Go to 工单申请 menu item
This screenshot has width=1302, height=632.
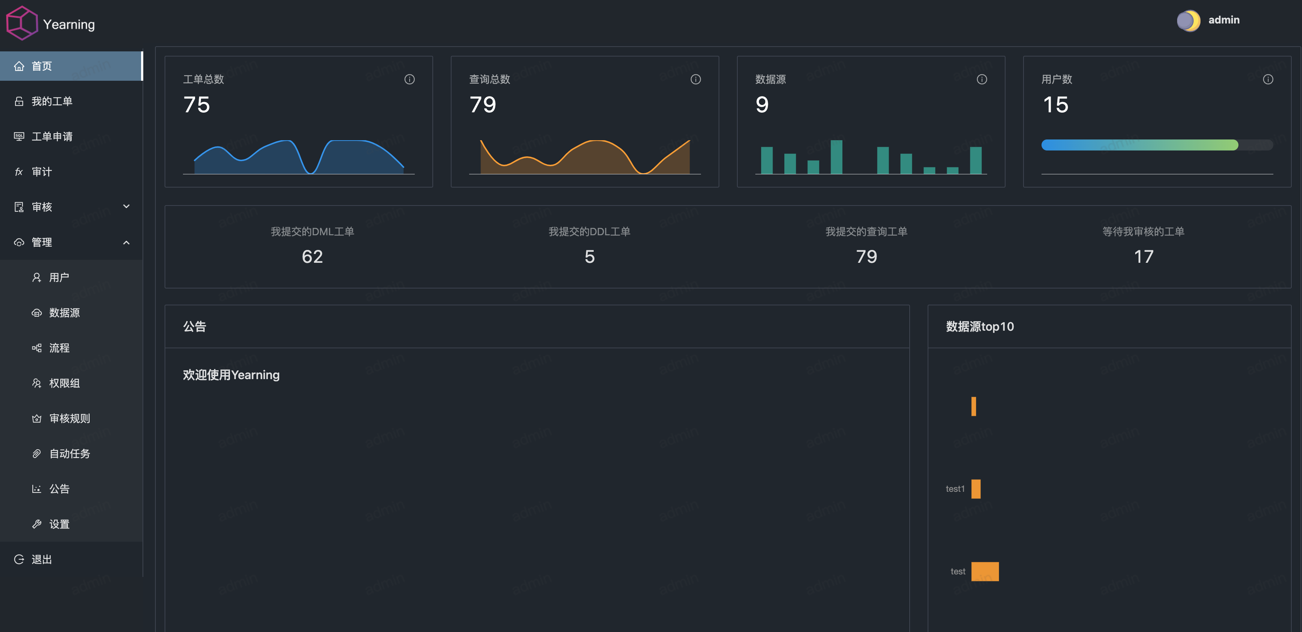tap(51, 137)
